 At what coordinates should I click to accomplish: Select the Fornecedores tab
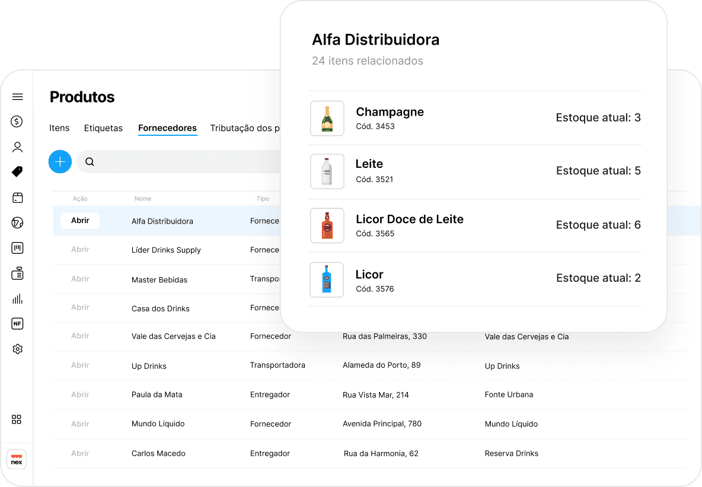(x=167, y=128)
